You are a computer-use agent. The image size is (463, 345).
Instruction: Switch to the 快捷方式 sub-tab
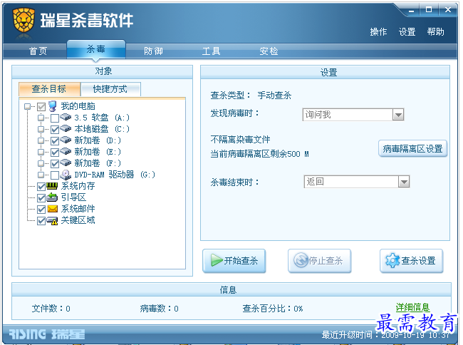110,89
